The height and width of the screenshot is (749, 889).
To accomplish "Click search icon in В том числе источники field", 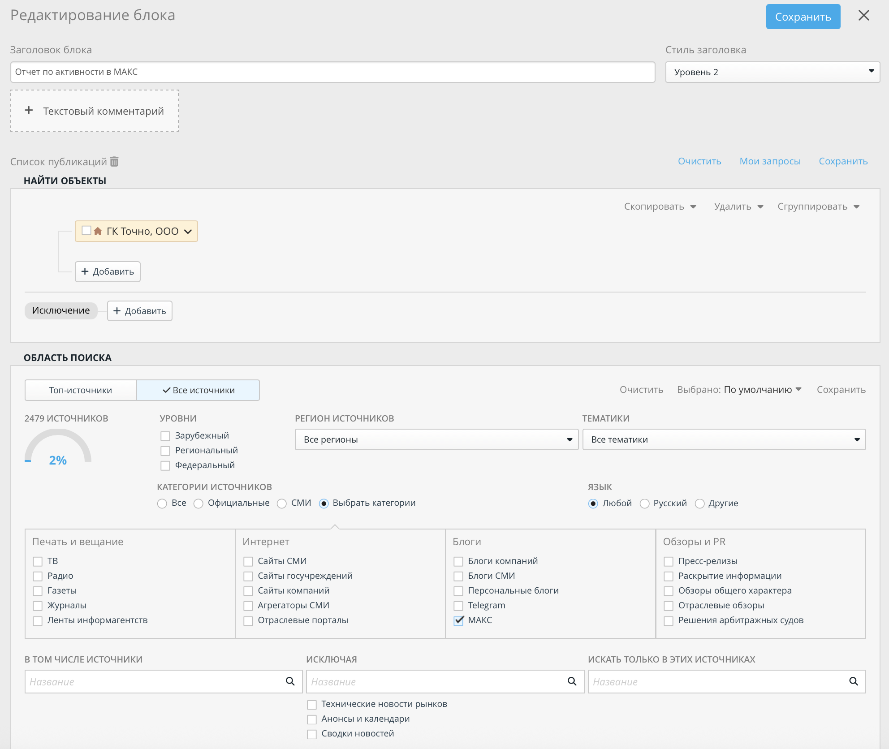I will 290,681.
